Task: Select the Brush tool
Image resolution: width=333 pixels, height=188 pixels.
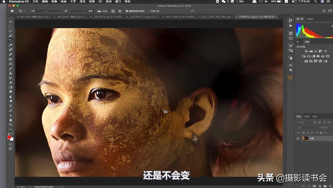Action: [10, 68]
